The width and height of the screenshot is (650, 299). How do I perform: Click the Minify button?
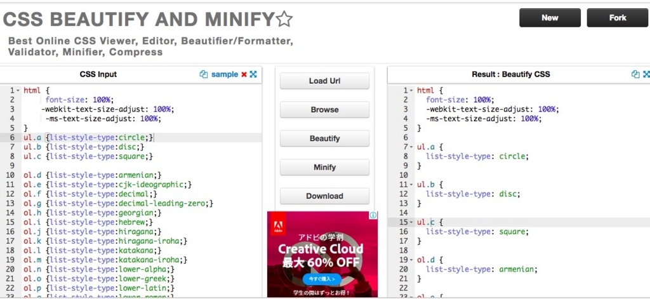point(324,167)
